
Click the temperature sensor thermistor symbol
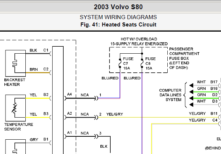click(x=14, y=108)
